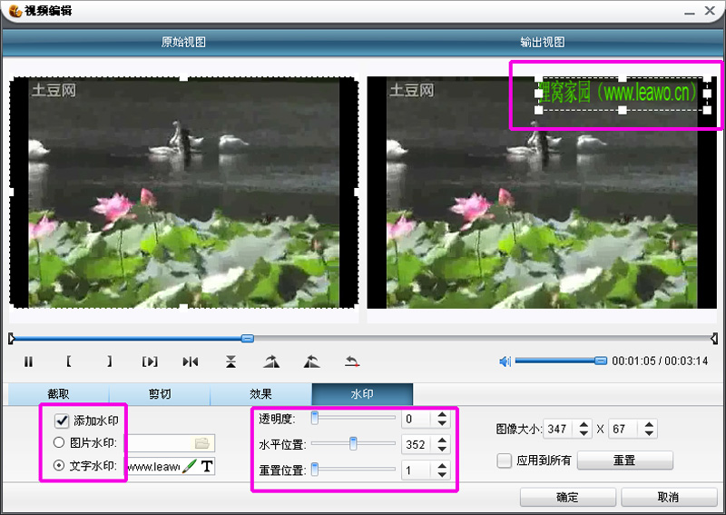
Task: Click the 重置位置 value field showing 1
Action: (418, 470)
